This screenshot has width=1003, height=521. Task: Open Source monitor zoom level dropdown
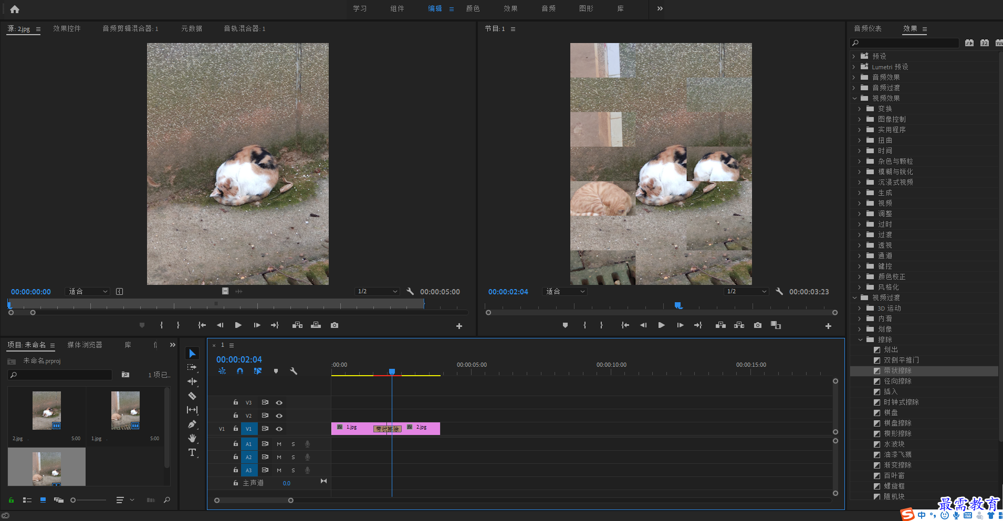coord(88,291)
